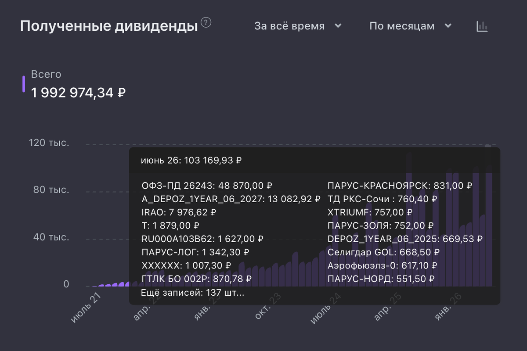Viewport: 527px width, 351px height.
Task: Click the DEPOZ_1YEAR_06_2025 entry
Action: [x=405, y=239]
